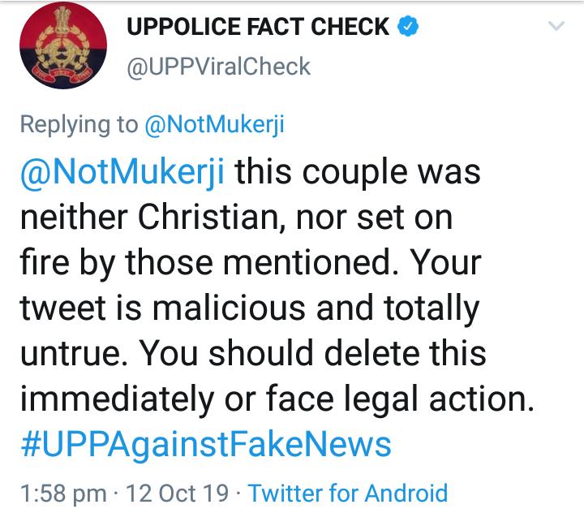Open the UP Police profile avatar
This screenshot has width=584, height=526.
(x=63, y=45)
